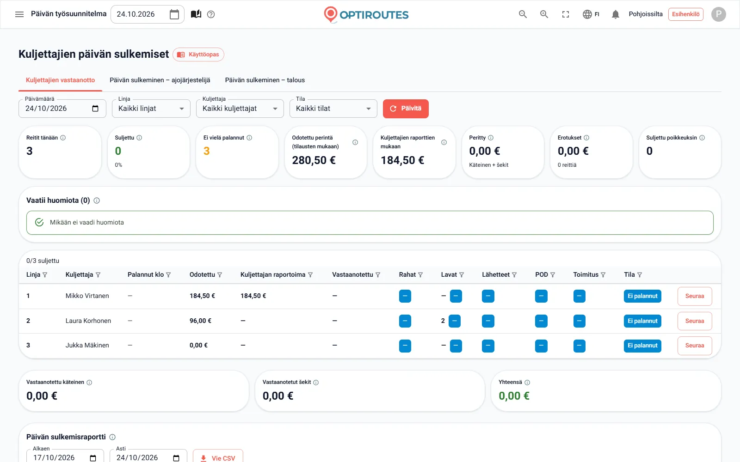This screenshot has height=462, width=740.
Task: Click Ei palannut status for Laura Korhonen
Action: [642, 321]
